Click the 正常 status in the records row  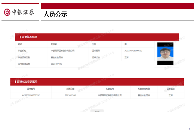click(170, 95)
